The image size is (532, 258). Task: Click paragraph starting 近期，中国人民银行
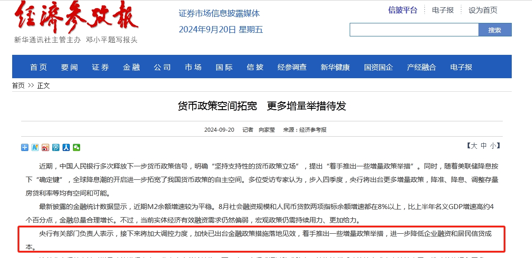pyautogui.click(x=262, y=180)
